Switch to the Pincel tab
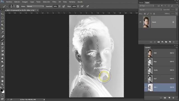179x101 pixels. tap(141, 3)
